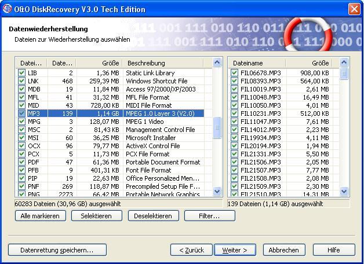Screen dimensions: 364x264
Task: Click the file name list scrollbar thumb
Action: tap(344, 74)
